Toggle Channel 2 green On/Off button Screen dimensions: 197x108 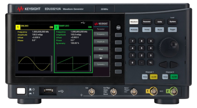pos(174,77)
